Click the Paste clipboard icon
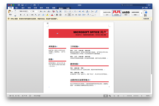The width and height of the screenshot is (159, 106). tap(10, 12)
